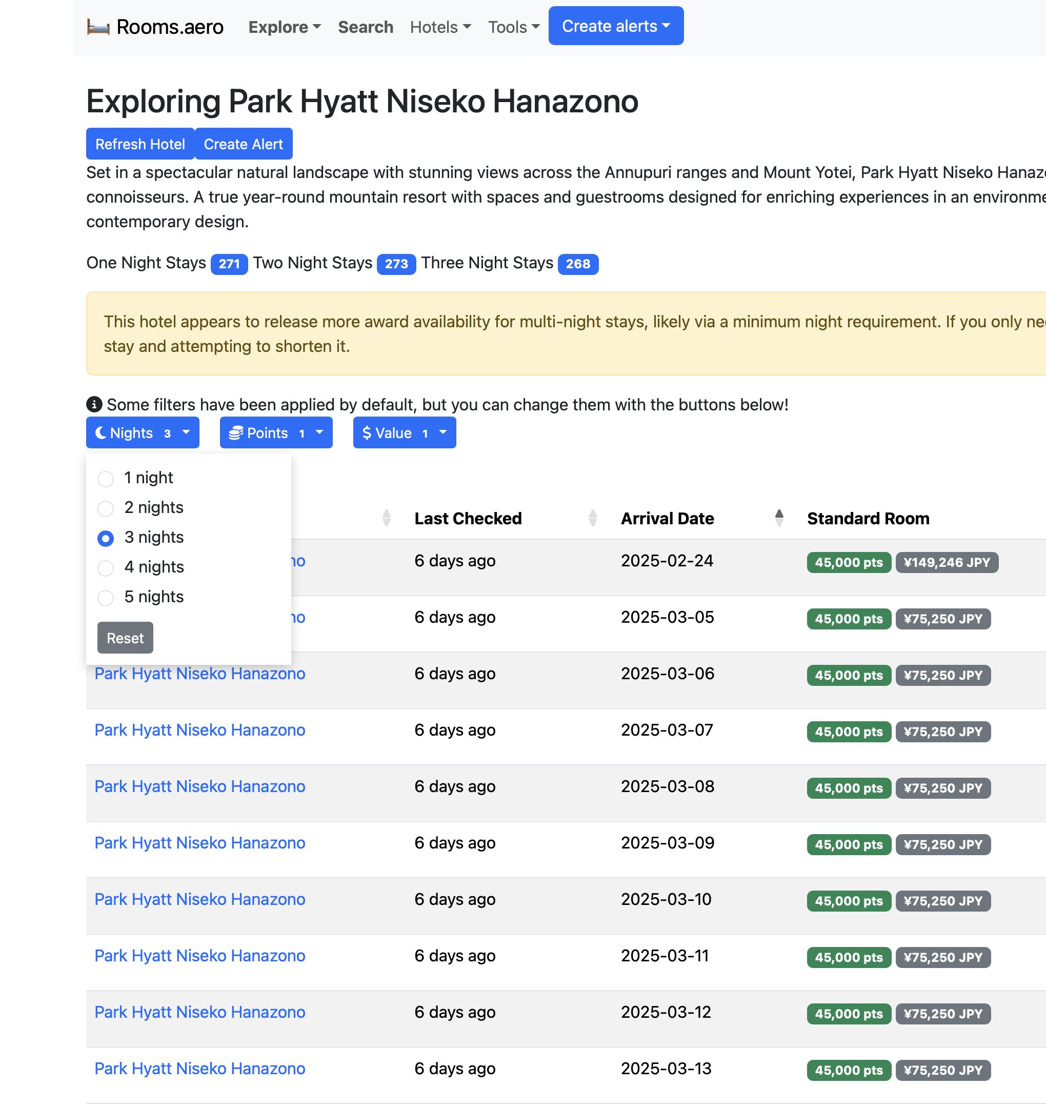Click the 2025-03-07 arrival date cell
The width and height of the screenshot is (1046, 1105).
(667, 729)
